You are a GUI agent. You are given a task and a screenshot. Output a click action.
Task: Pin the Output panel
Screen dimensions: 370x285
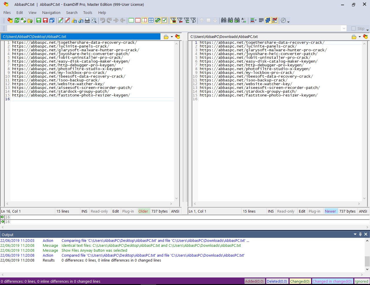coord(360,234)
